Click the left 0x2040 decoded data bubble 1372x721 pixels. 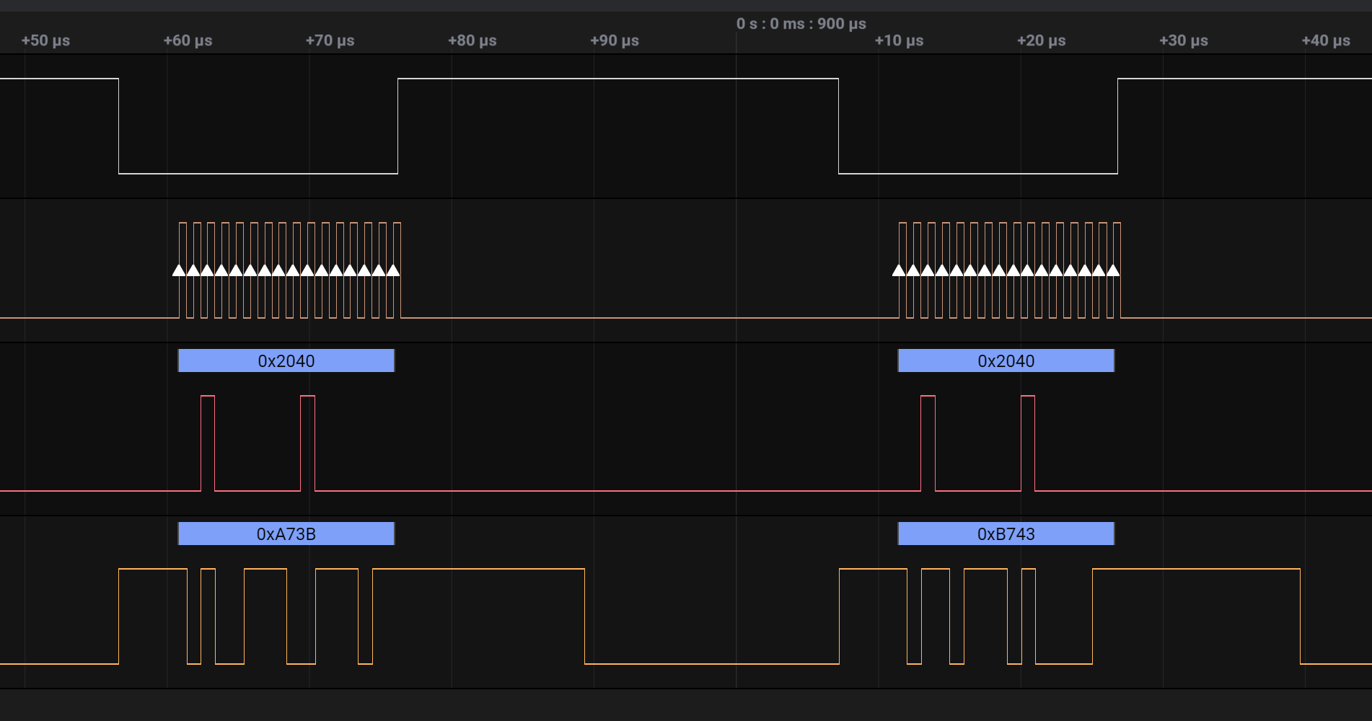click(286, 360)
